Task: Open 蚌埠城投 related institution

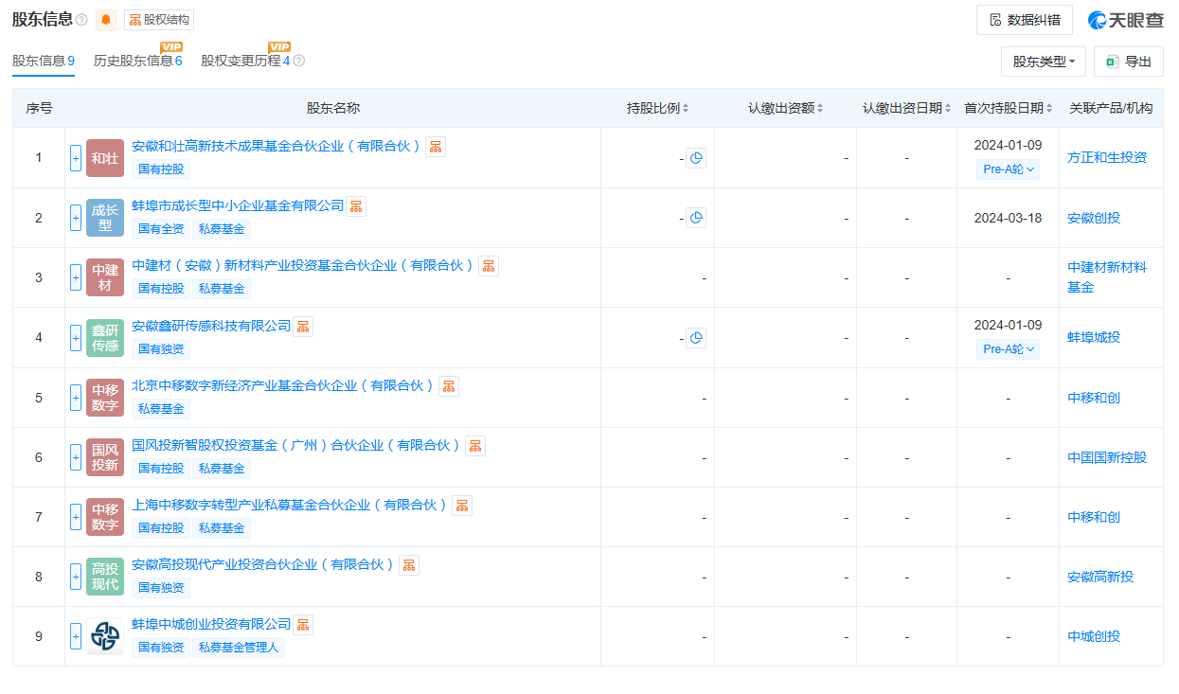Action: pos(1094,337)
